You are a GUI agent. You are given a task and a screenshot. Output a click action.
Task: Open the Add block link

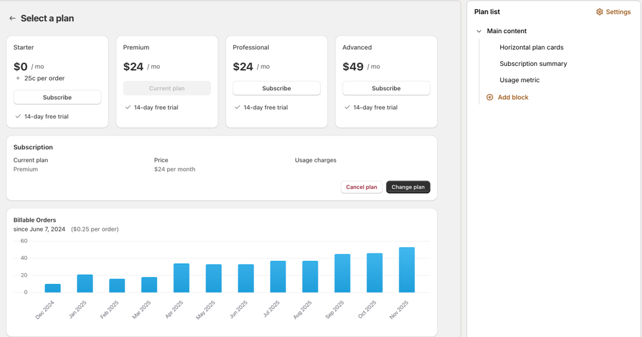pos(512,97)
